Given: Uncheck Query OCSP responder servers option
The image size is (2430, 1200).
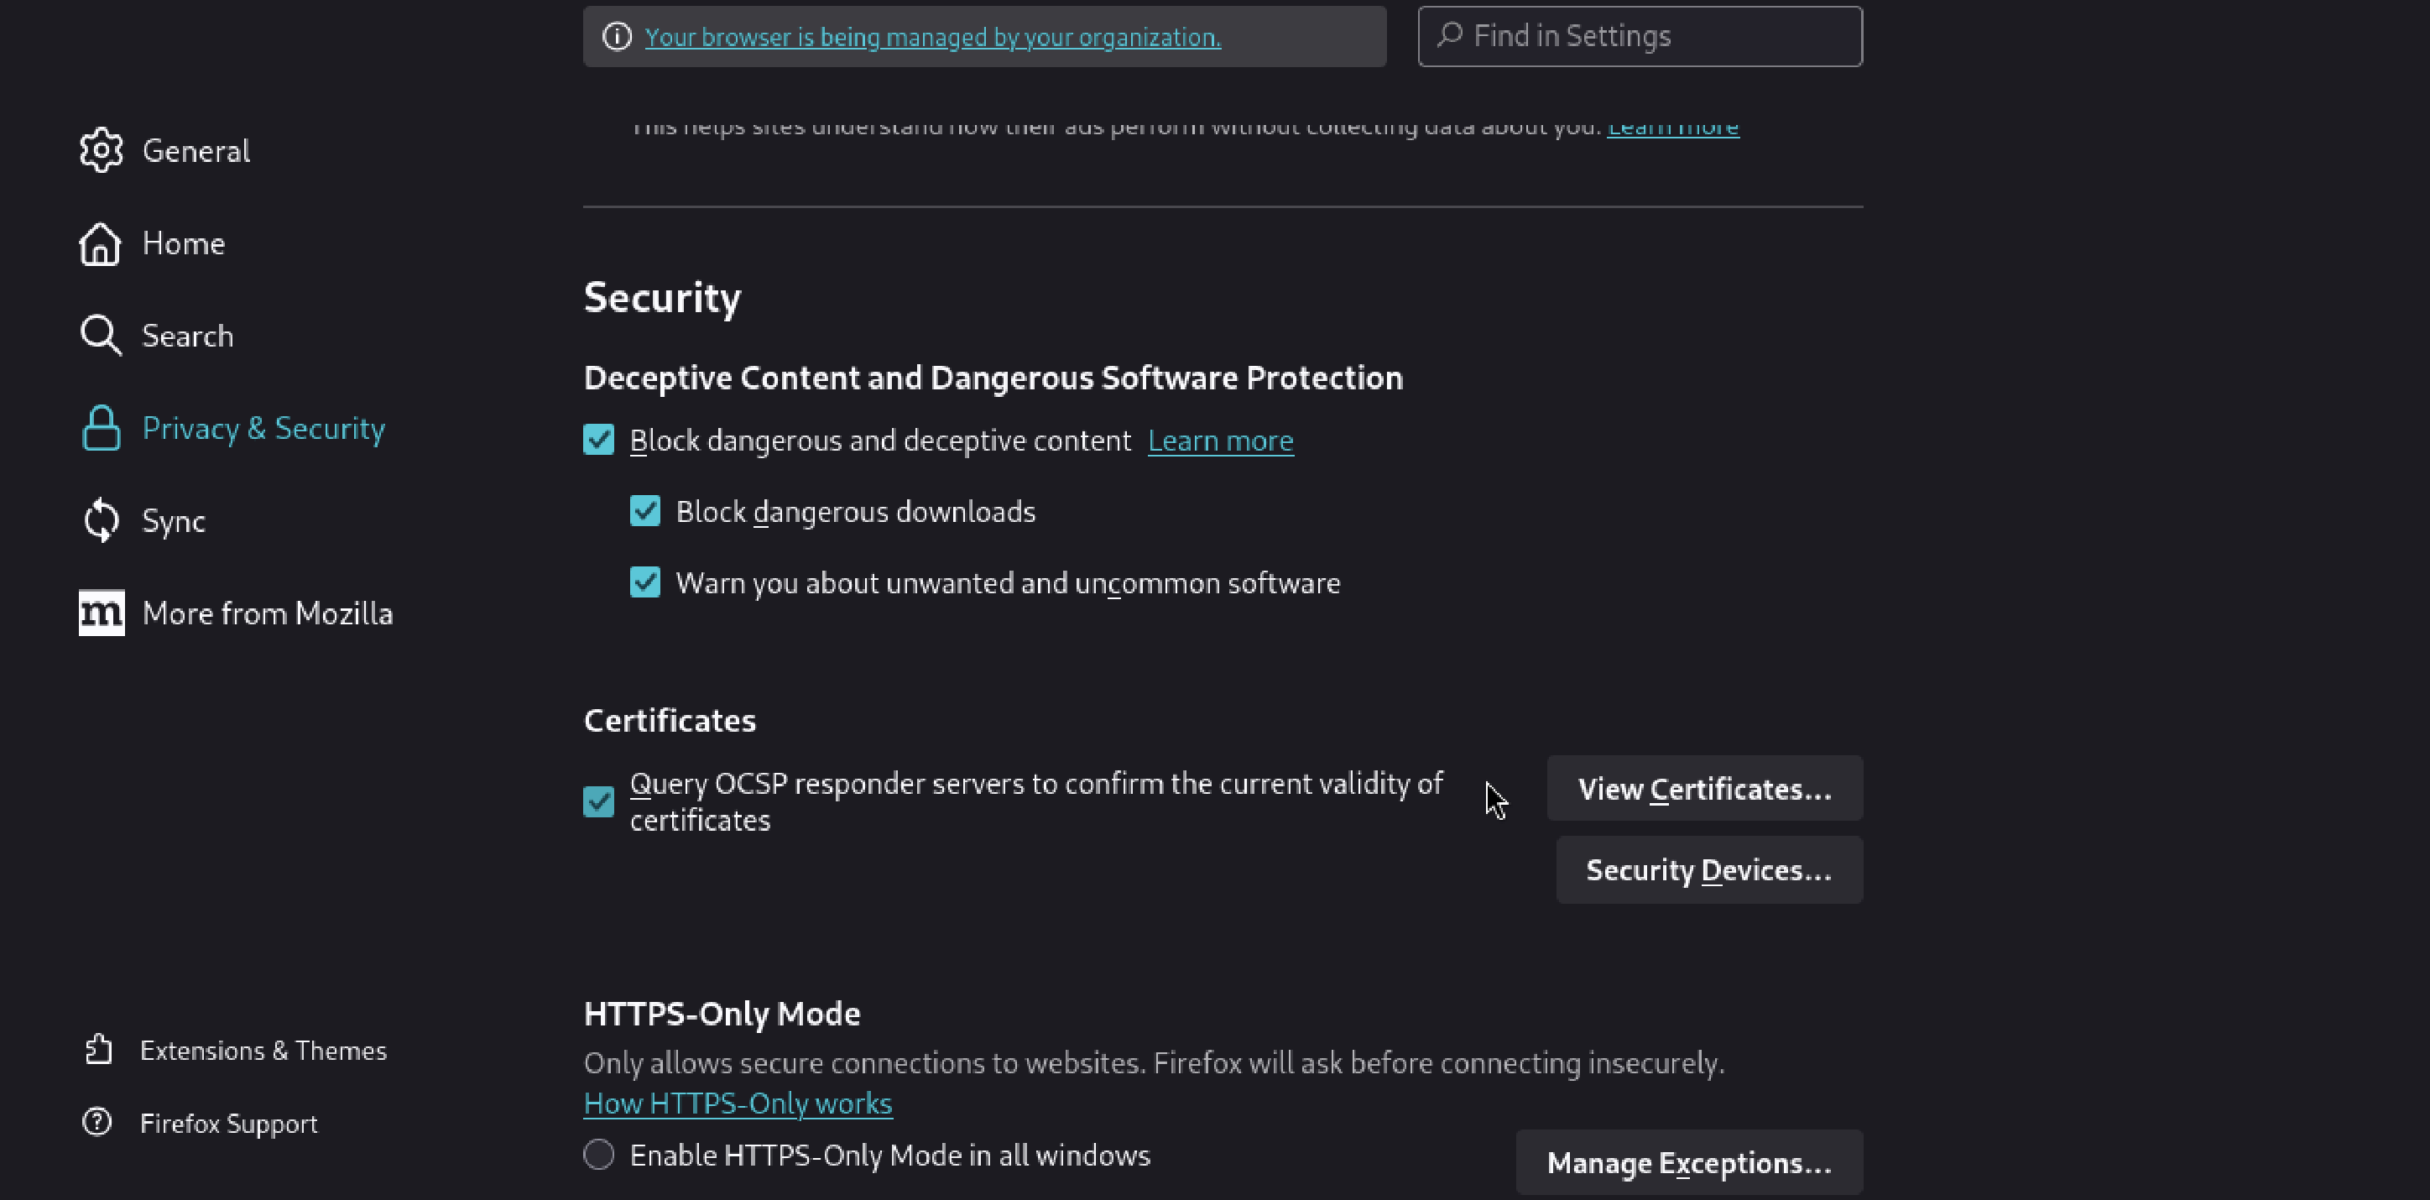Looking at the screenshot, I should (x=599, y=802).
